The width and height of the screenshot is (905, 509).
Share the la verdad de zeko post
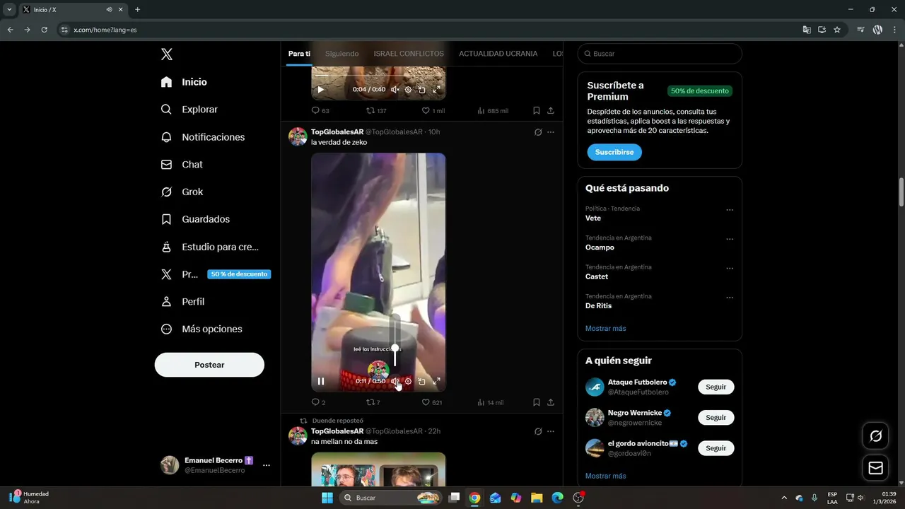click(551, 402)
